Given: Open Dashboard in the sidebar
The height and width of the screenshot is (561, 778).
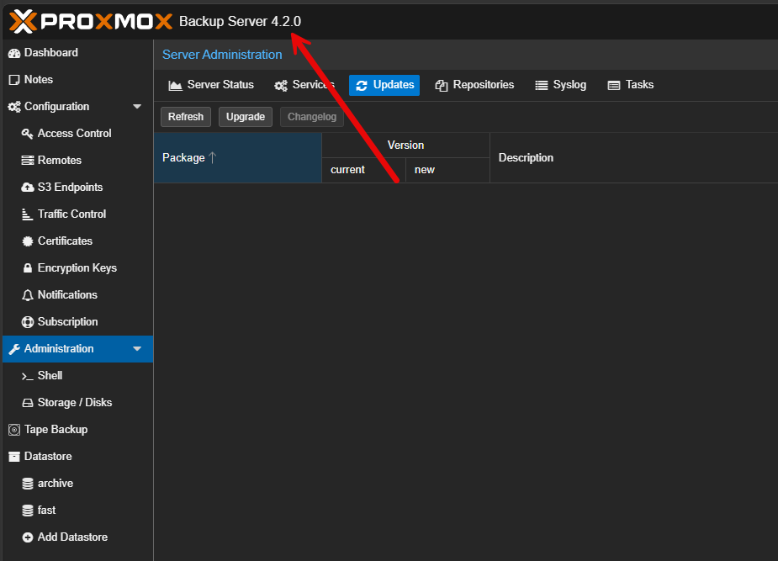Looking at the screenshot, I should [x=78, y=53].
